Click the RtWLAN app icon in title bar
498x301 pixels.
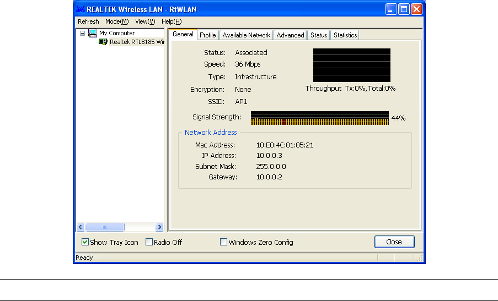[x=81, y=9]
